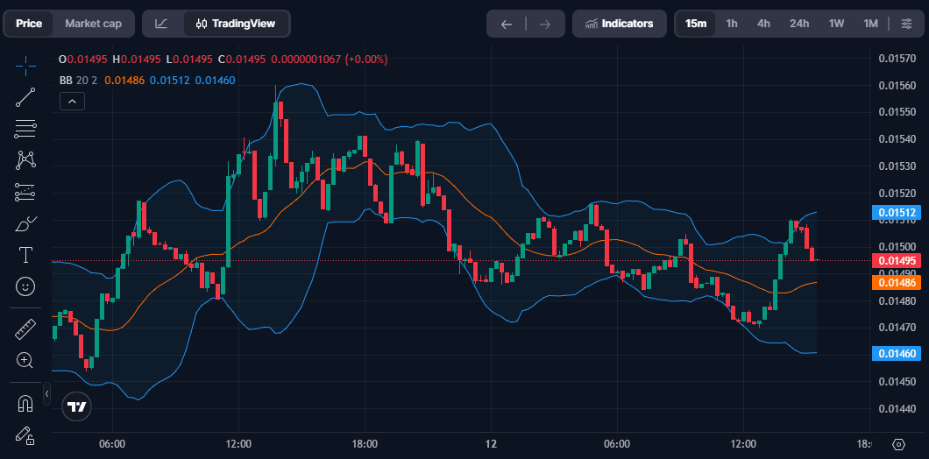This screenshot has width=929, height=459.
Task: Open chart settings next to 1M
Action: point(906,24)
